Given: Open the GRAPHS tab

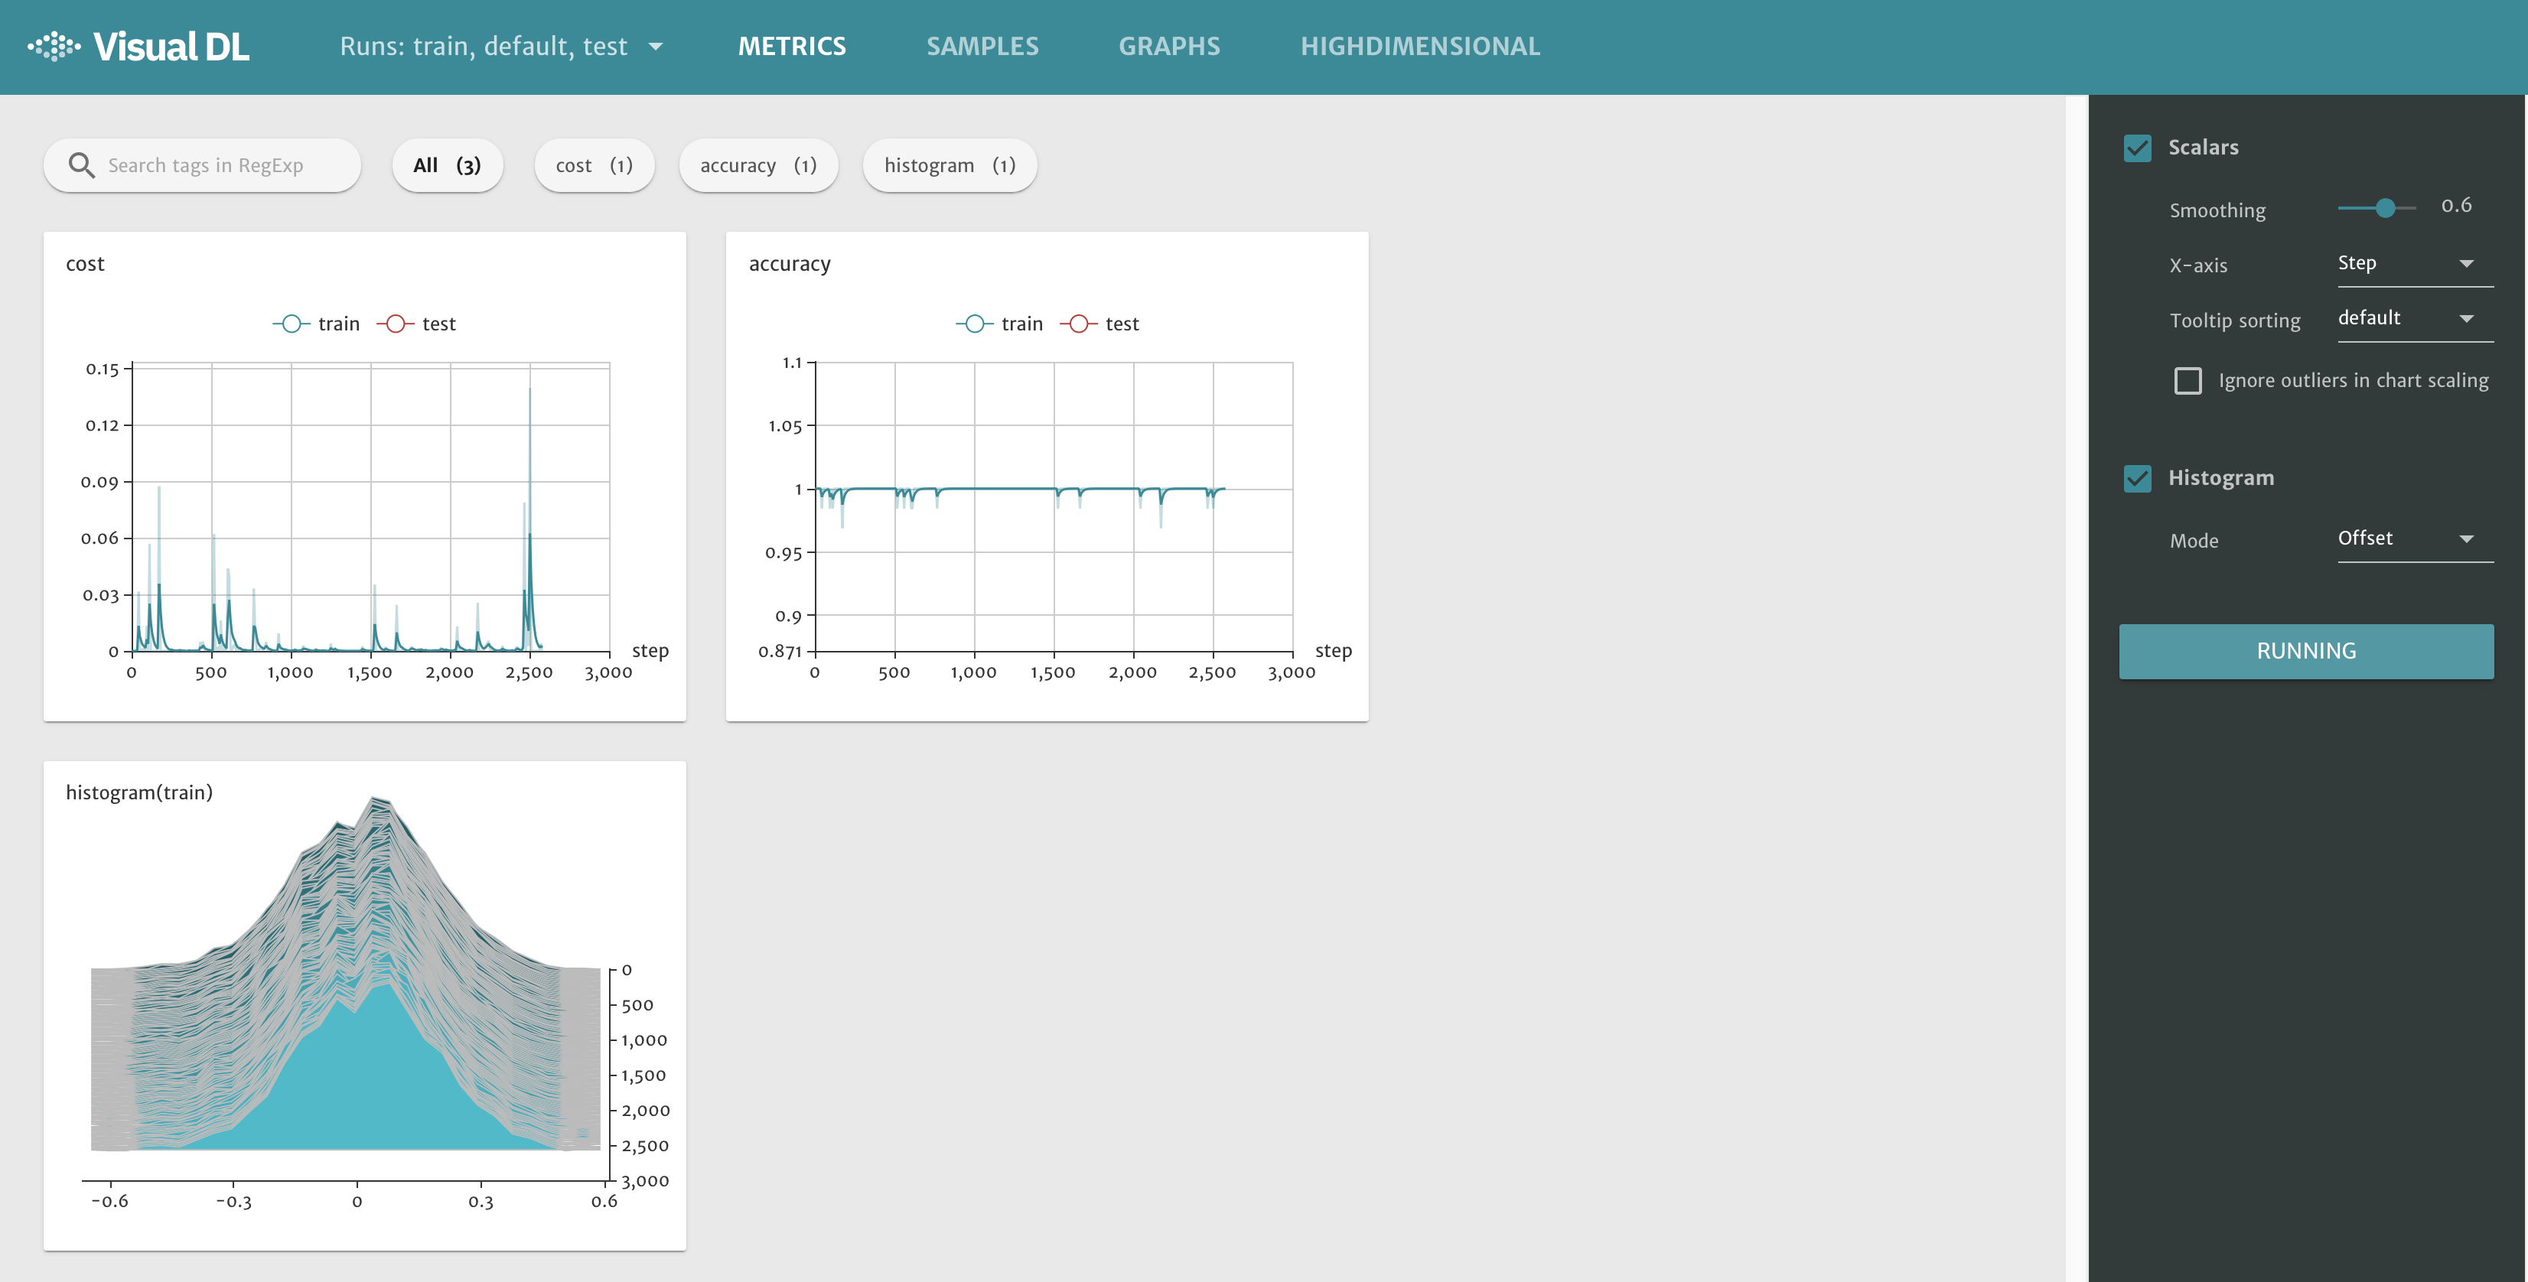Looking at the screenshot, I should (x=1169, y=46).
